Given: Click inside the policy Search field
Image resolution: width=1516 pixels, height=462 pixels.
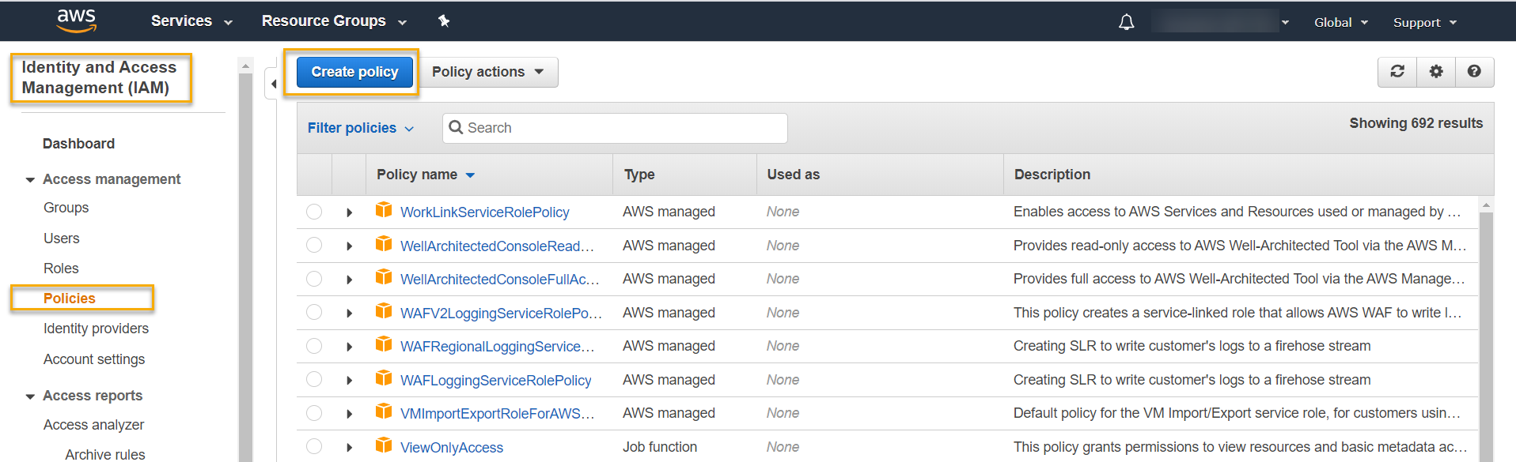Looking at the screenshot, I should click(615, 128).
